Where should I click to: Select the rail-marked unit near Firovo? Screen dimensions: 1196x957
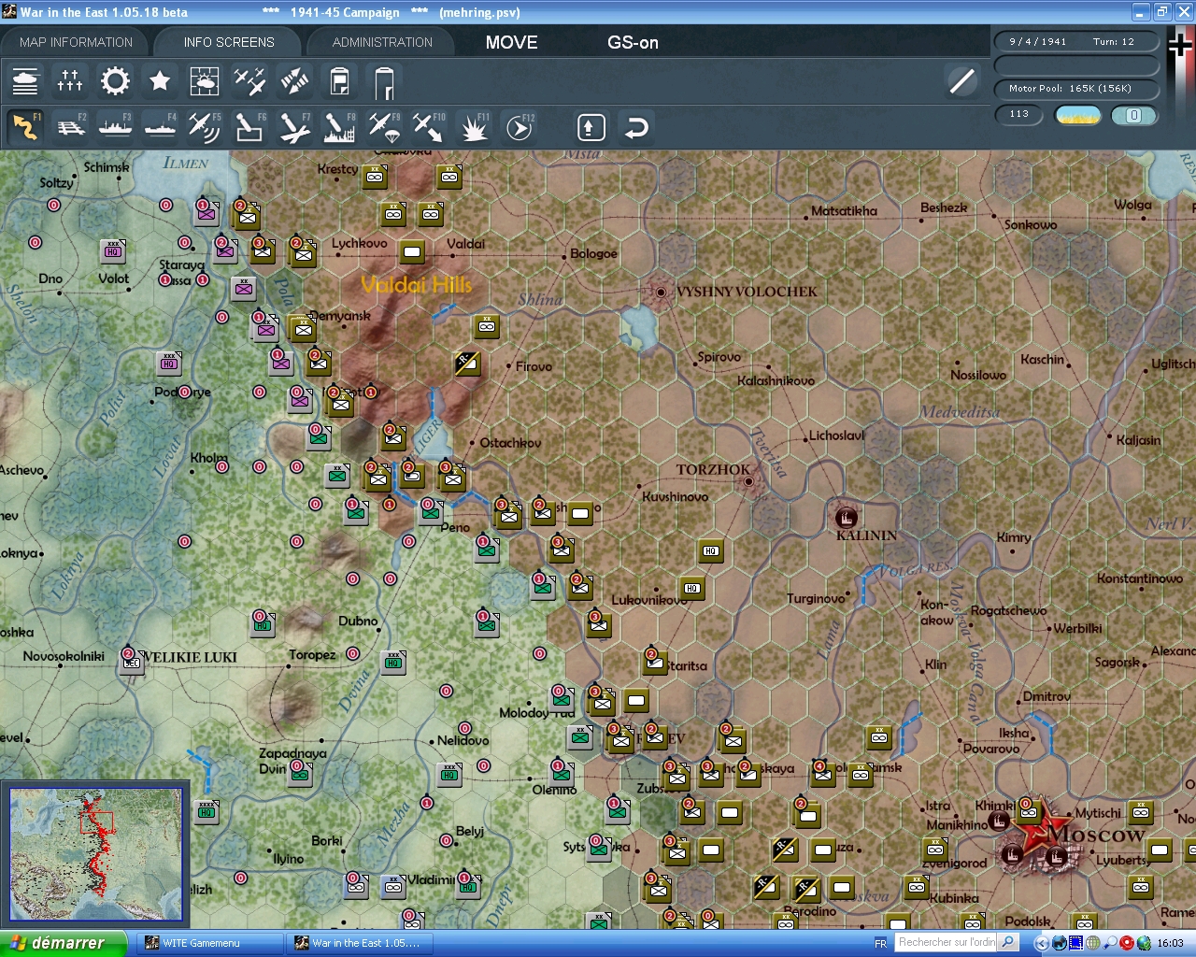[468, 363]
